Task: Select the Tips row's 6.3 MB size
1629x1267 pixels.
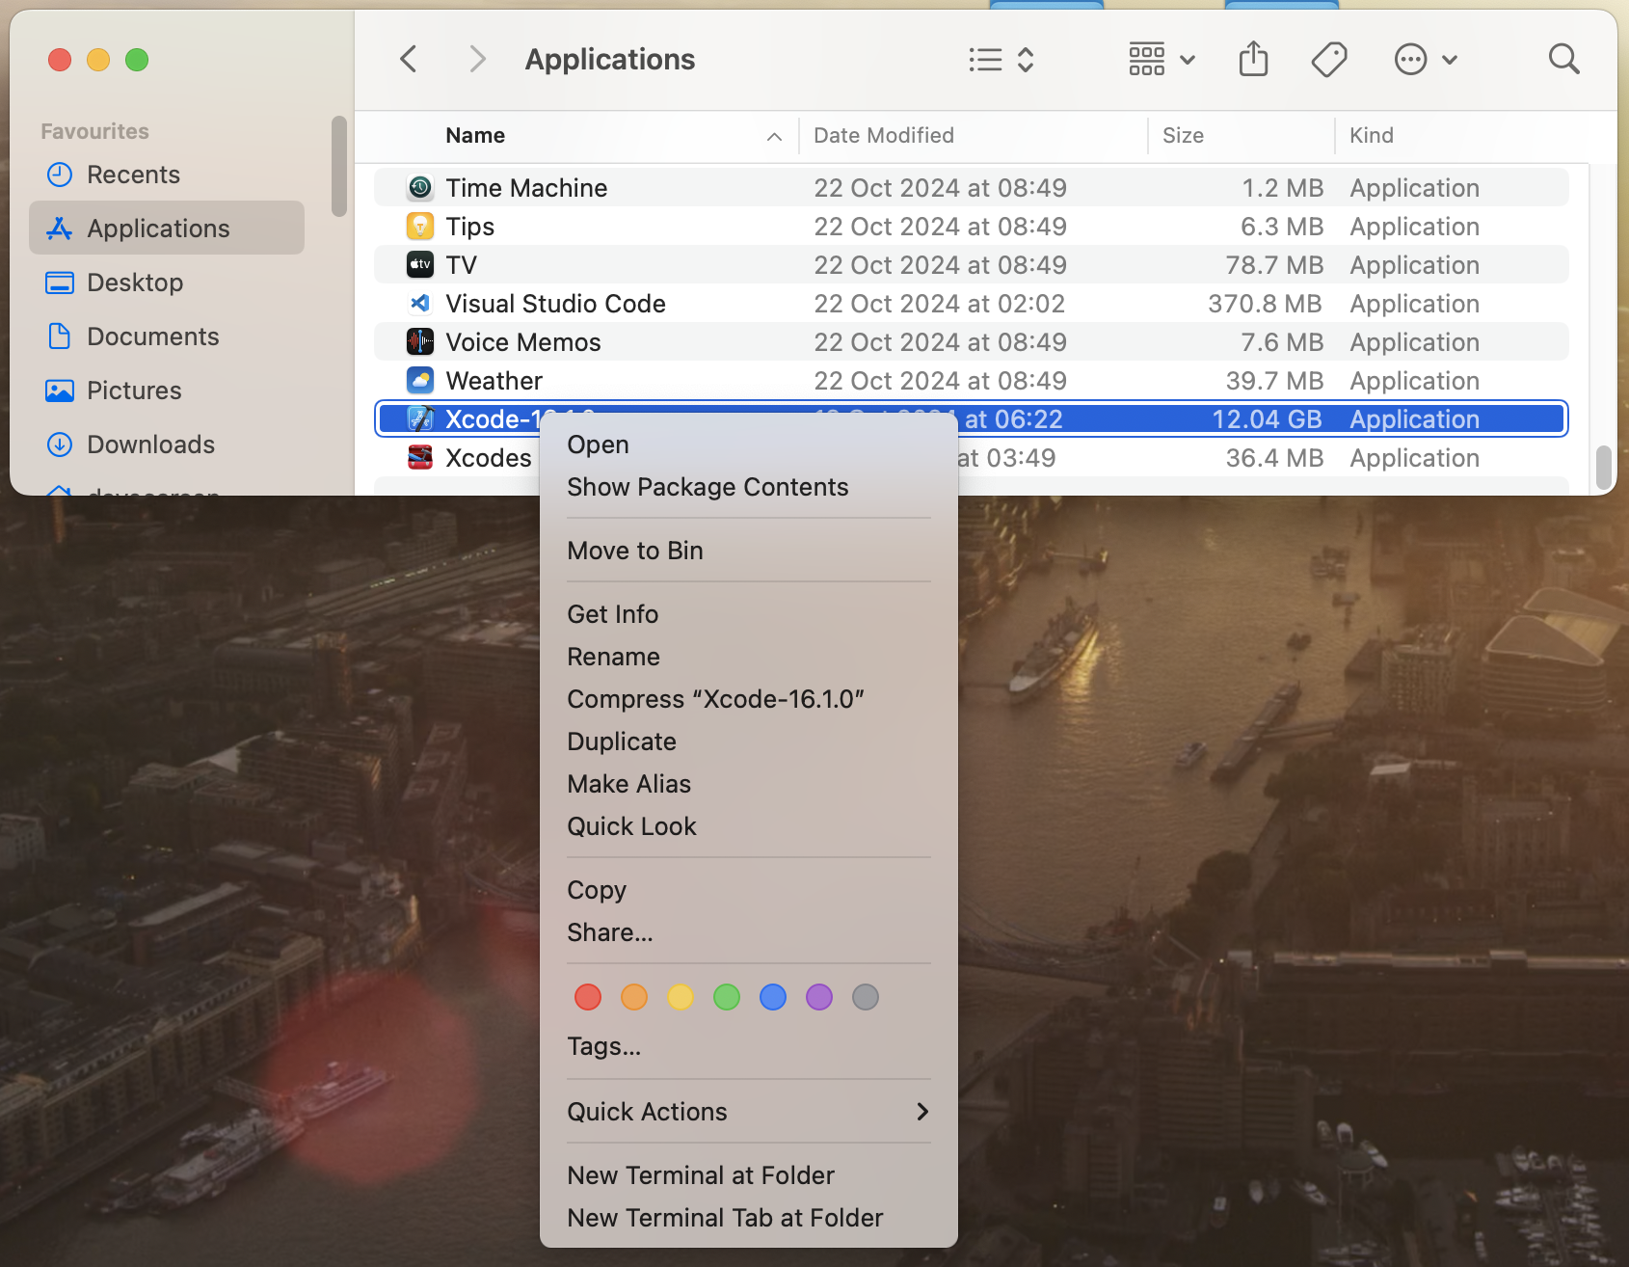Action: [1281, 227]
